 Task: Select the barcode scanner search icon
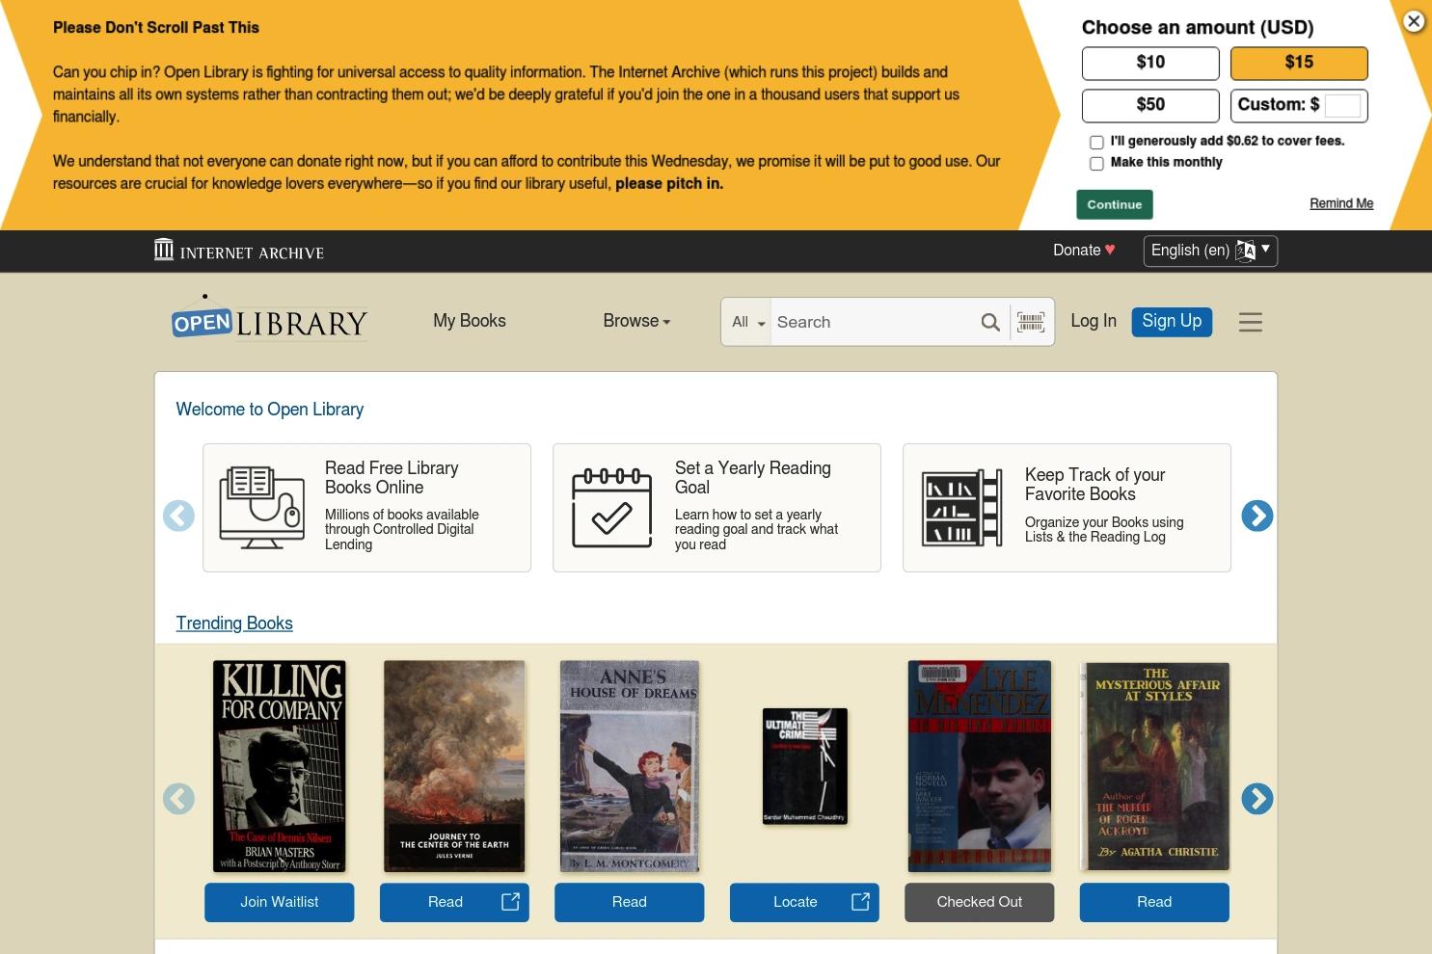[1030, 322]
